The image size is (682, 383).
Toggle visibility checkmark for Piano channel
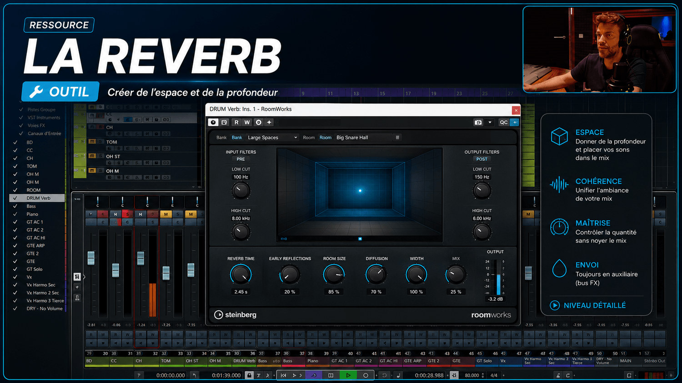(15, 214)
